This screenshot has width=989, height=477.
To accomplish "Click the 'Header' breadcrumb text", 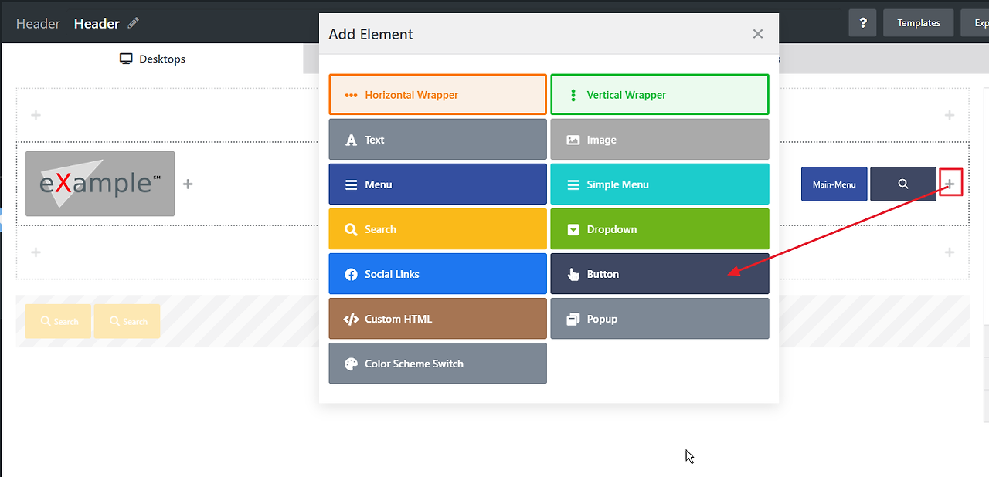I will point(38,23).
